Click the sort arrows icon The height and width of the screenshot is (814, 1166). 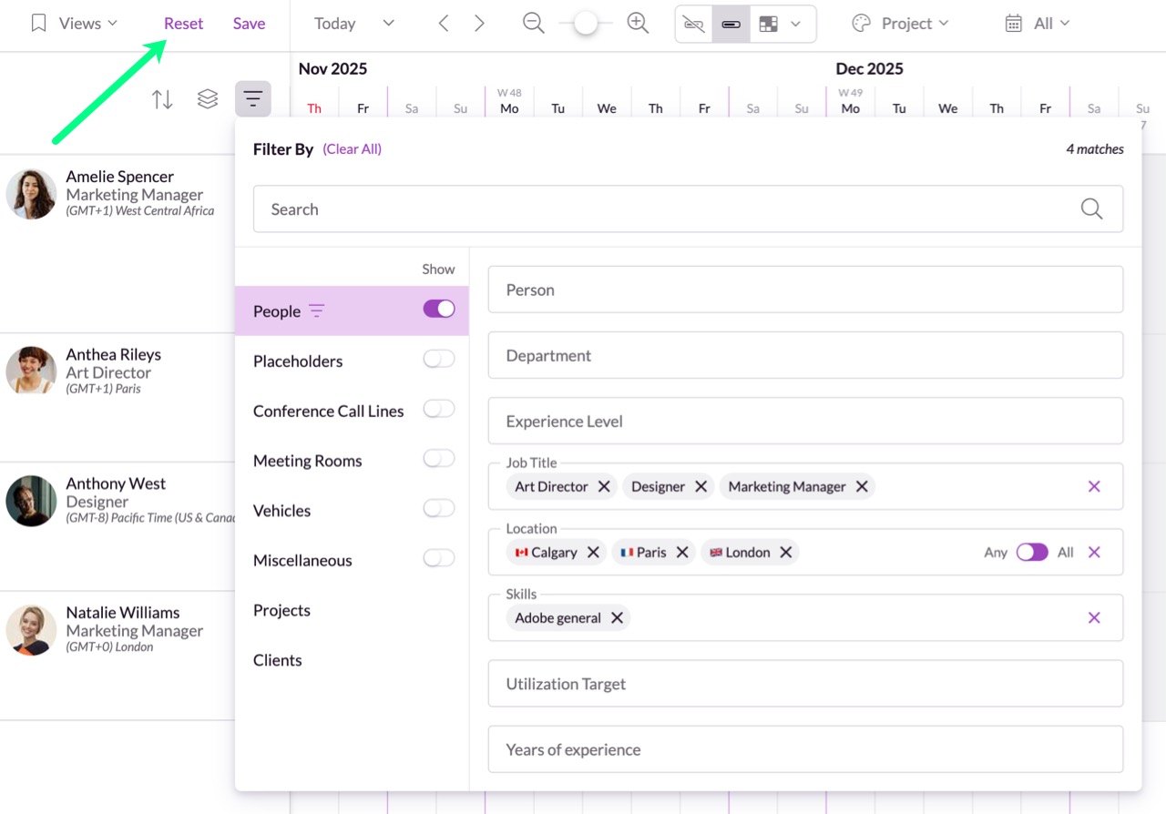pos(162,99)
